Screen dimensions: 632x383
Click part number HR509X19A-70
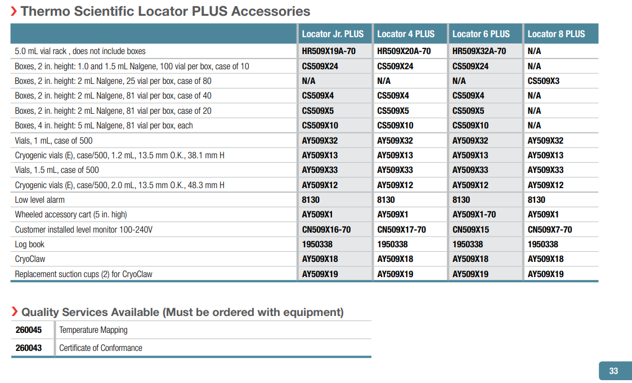329,51
